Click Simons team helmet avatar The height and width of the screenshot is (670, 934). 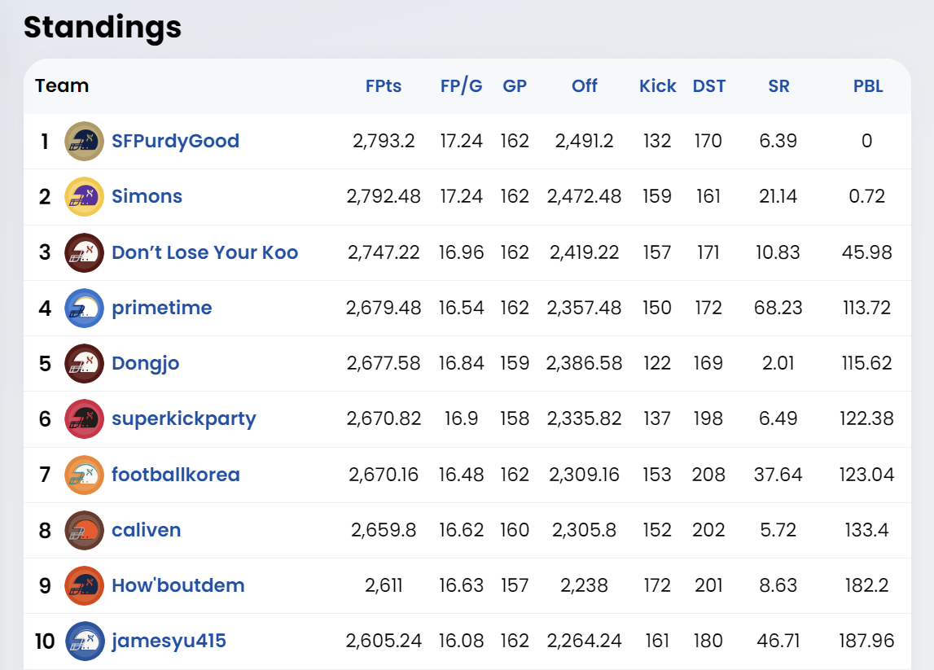point(84,197)
